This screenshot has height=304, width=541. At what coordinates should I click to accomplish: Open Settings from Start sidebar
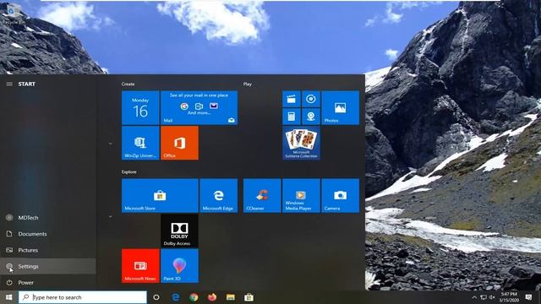tap(48, 266)
